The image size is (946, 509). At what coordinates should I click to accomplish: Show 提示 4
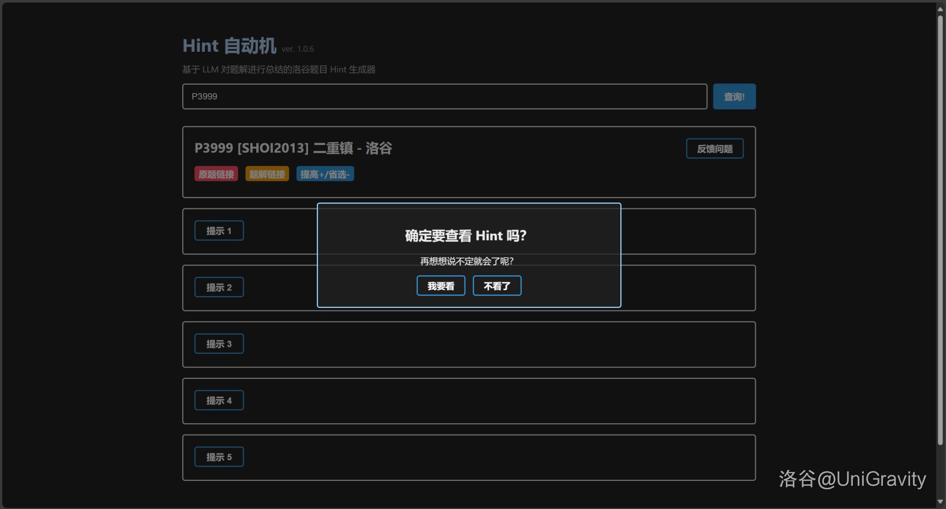[x=219, y=401]
